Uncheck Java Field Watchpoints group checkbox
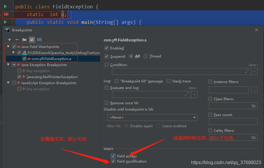 [x=14, y=47]
